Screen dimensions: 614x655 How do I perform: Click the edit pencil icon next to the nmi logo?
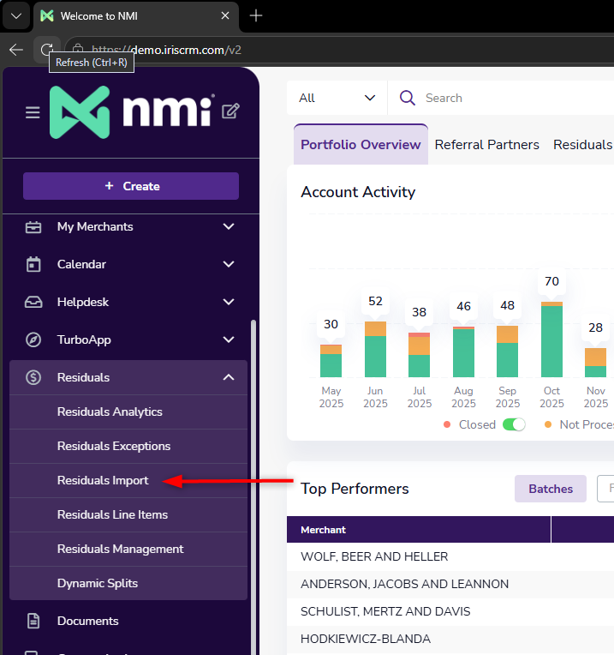pos(230,111)
